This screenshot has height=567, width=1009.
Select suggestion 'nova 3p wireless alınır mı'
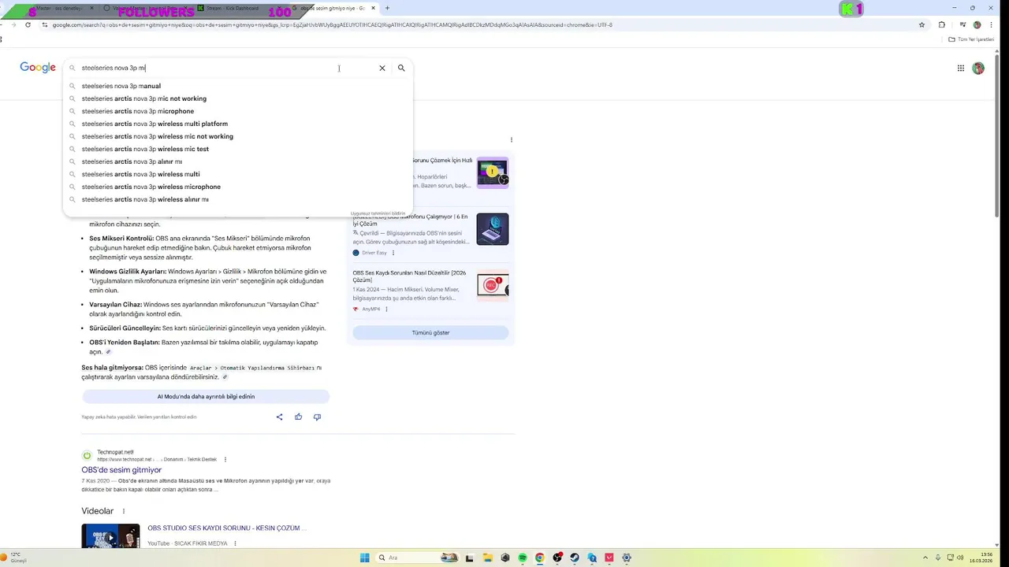[237, 199]
